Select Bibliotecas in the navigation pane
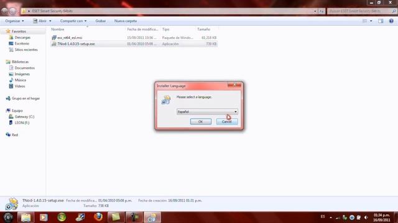 pyautogui.click(x=20, y=62)
